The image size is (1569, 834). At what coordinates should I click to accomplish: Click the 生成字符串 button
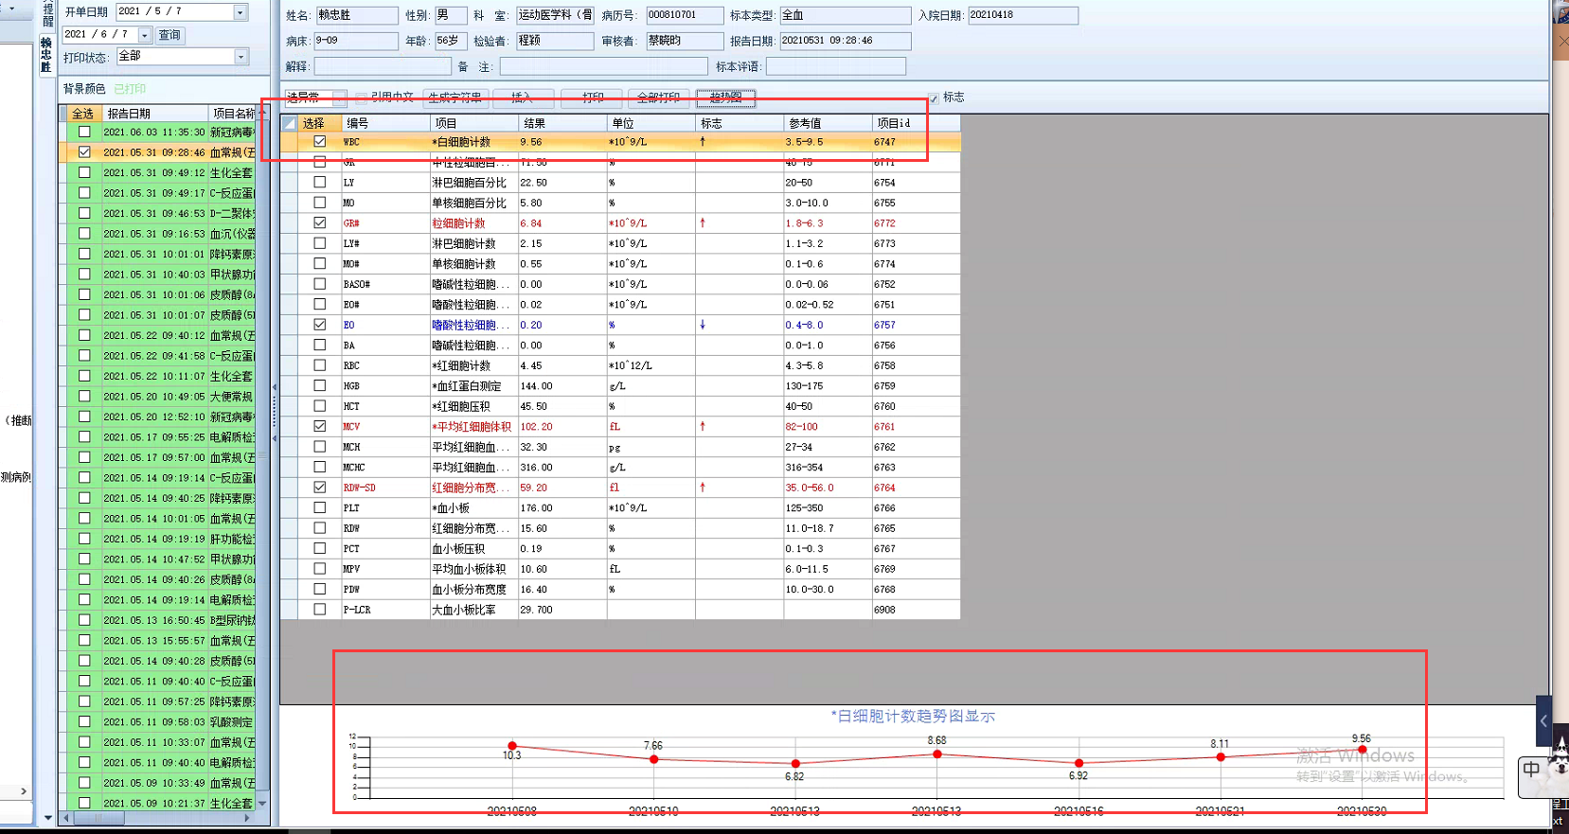[x=455, y=98]
